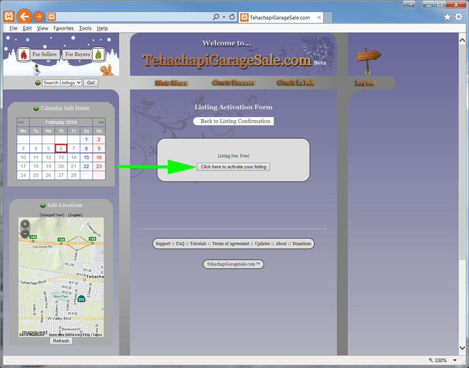Screen dimensions: 469x368
Task: Go to next month in calendar
Action: [101, 122]
